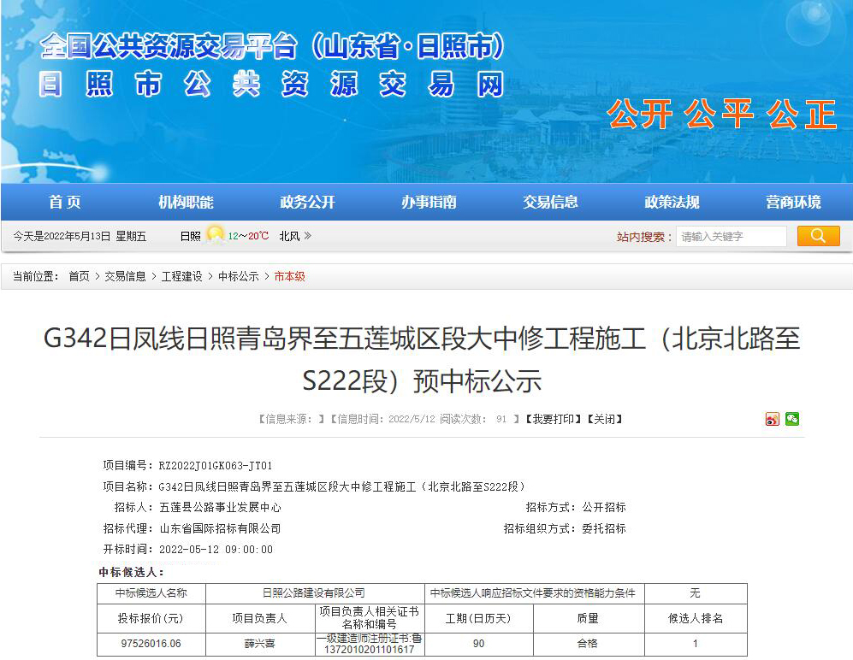The height and width of the screenshot is (660, 853).
Task: Click candidate ranking cell showing 1
Action: (x=696, y=644)
